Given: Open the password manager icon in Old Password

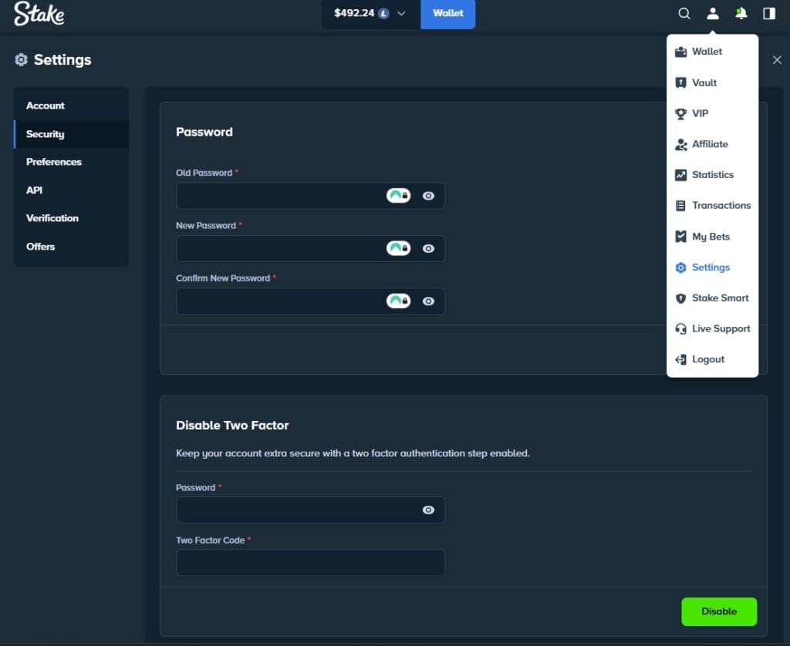Looking at the screenshot, I should [398, 195].
